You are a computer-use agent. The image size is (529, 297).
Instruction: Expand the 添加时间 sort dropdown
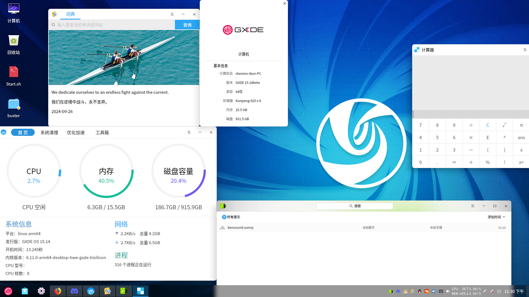[496, 217]
